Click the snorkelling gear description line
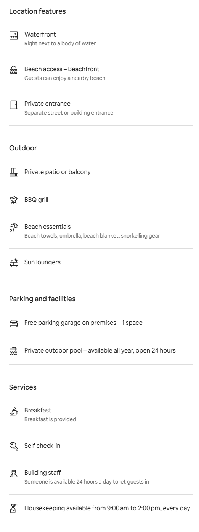The width and height of the screenshot is (199, 532). [92, 236]
